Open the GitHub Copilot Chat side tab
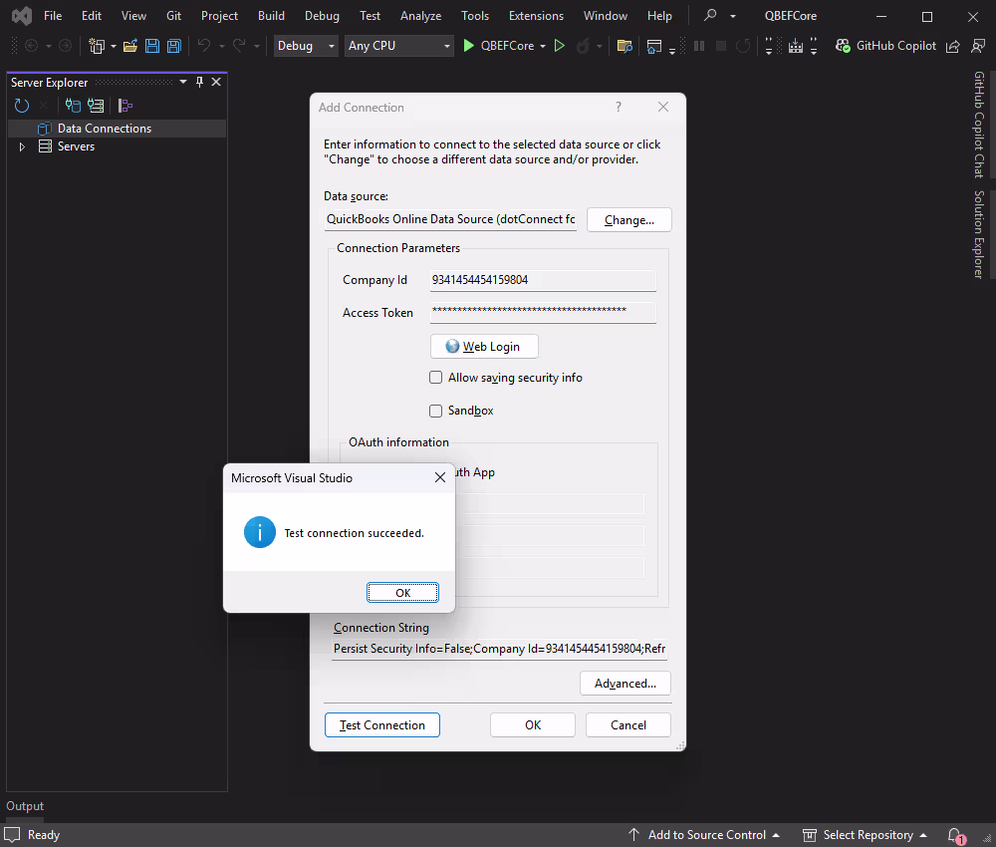 click(979, 125)
